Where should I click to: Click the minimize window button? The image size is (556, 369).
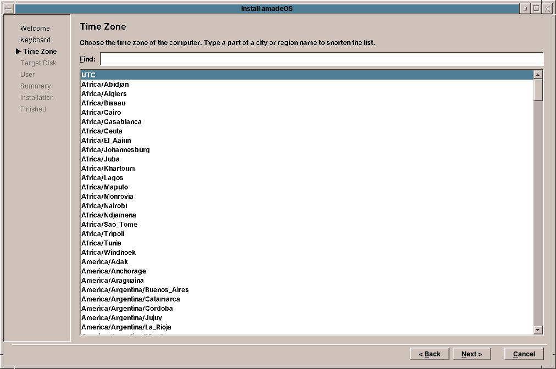(525, 8)
